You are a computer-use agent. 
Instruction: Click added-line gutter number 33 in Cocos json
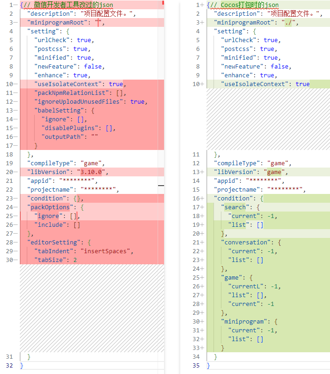pyautogui.click(x=196, y=348)
